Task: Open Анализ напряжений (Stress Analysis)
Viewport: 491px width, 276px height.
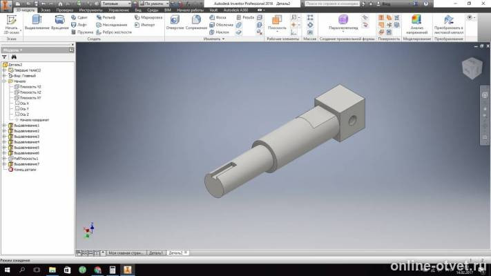Action: click(x=417, y=25)
